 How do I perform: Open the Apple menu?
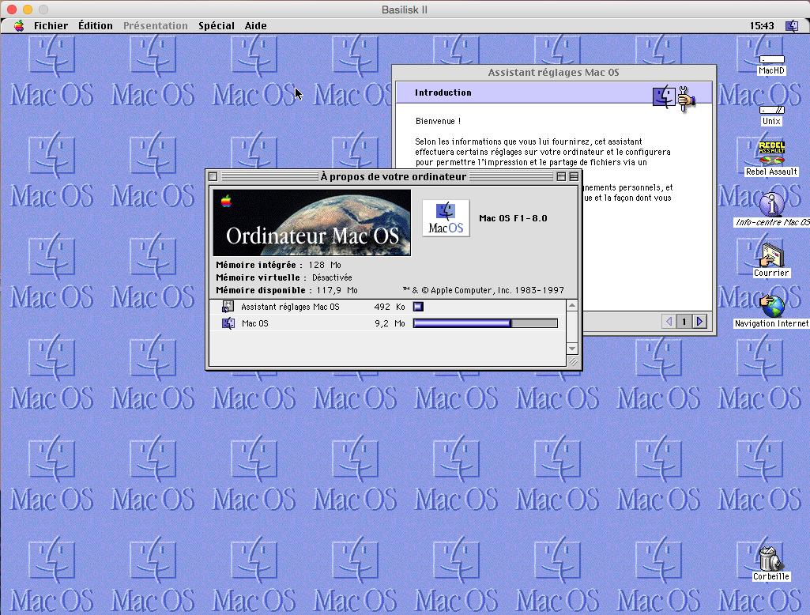[x=19, y=26]
